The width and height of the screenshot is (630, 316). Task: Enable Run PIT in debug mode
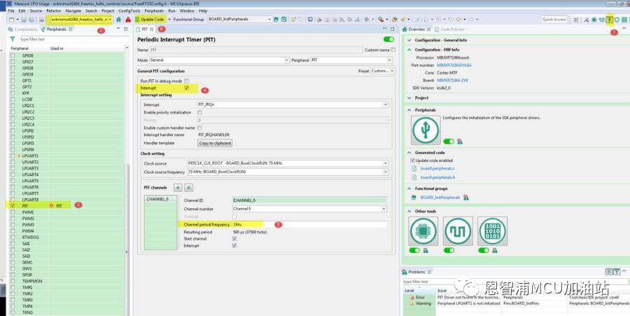(x=186, y=81)
